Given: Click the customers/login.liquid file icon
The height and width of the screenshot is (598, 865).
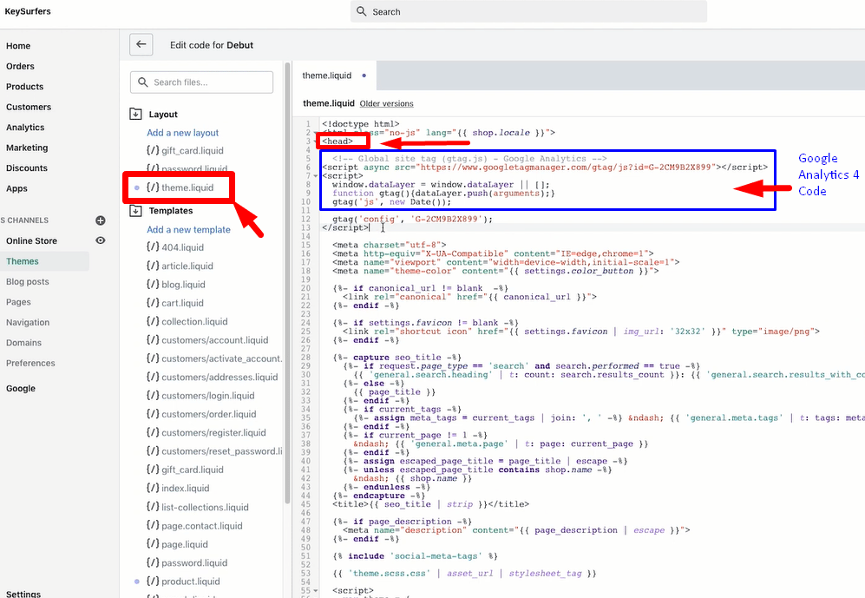Looking at the screenshot, I should [x=153, y=396].
